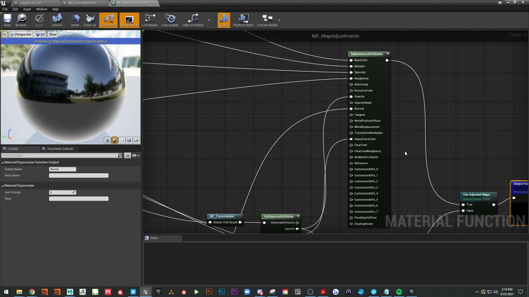The height and width of the screenshot is (297, 529).
Task: Open Platform Stats from the toolbar
Action: (x=243, y=20)
